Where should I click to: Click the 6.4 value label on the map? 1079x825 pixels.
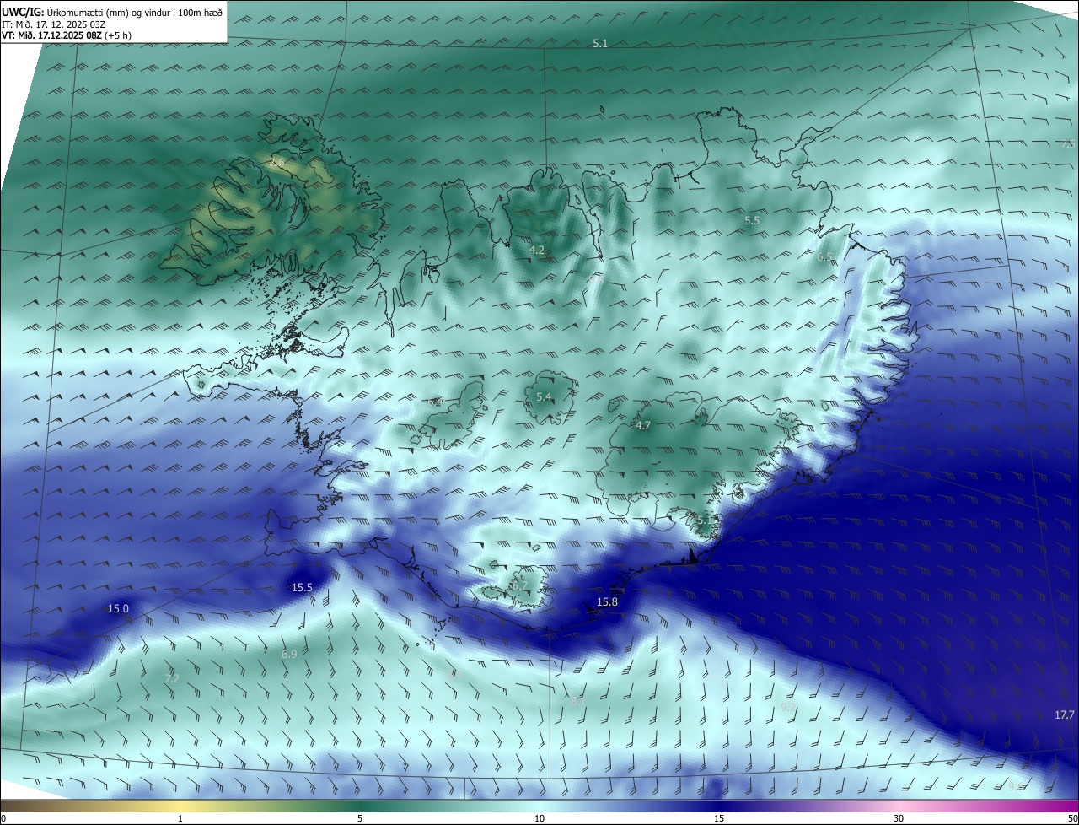point(435,402)
